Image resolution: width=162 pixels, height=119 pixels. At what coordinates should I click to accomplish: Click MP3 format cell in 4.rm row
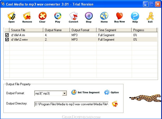[x=74, y=35]
